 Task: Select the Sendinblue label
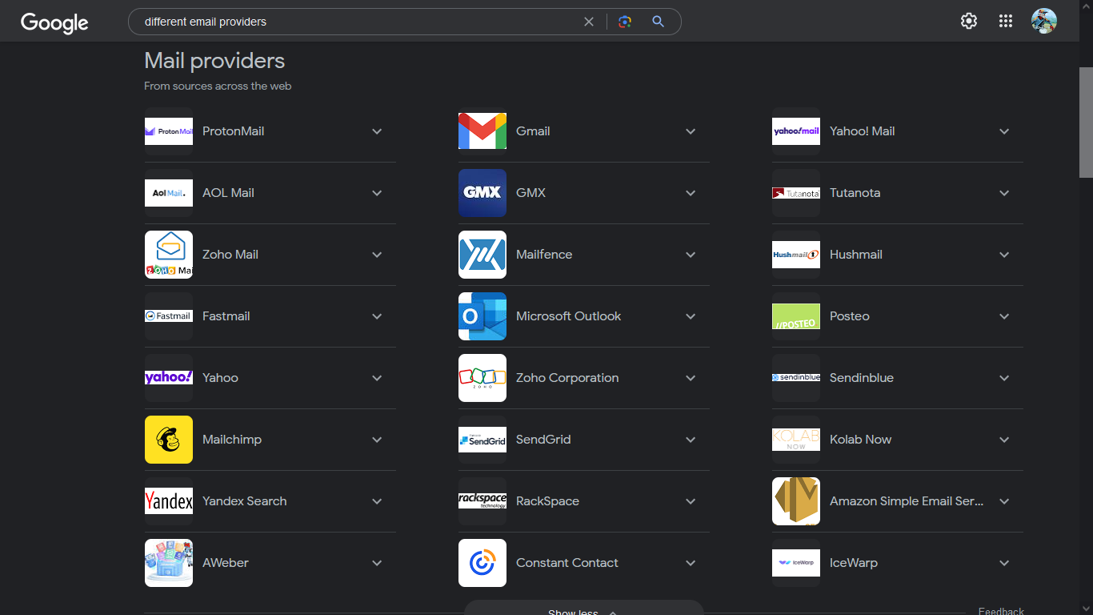862,378
